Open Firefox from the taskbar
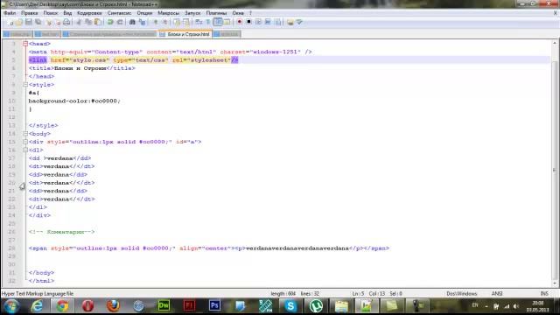Image resolution: width=560 pixels, height=315 pixels. click(x=113, y=305)
